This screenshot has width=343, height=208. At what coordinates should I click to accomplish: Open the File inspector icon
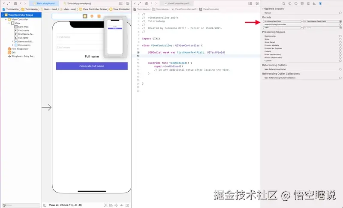click(284, 3)
